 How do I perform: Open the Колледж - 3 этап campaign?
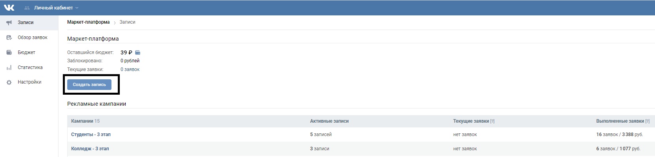[x=90, y=149]
